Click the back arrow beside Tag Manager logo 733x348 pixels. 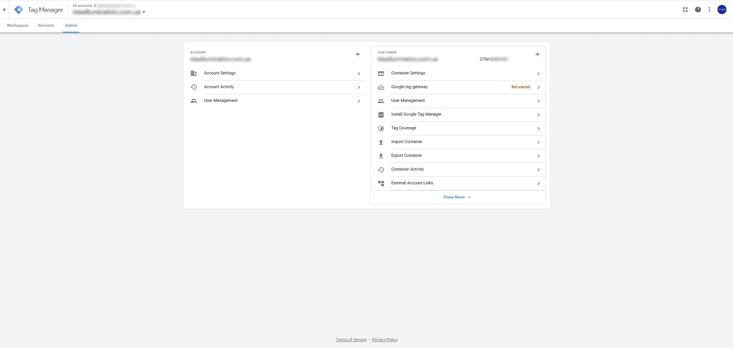point(5,10)
